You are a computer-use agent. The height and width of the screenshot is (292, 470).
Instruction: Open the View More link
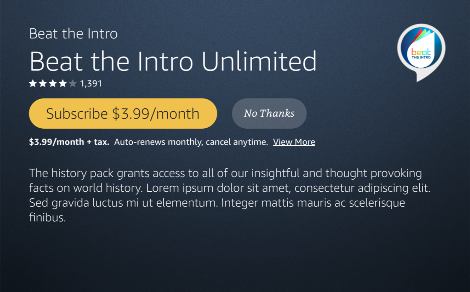click(294, 142)
